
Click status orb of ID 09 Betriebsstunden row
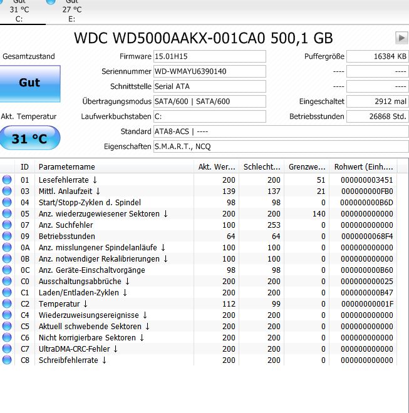[7, 236]
